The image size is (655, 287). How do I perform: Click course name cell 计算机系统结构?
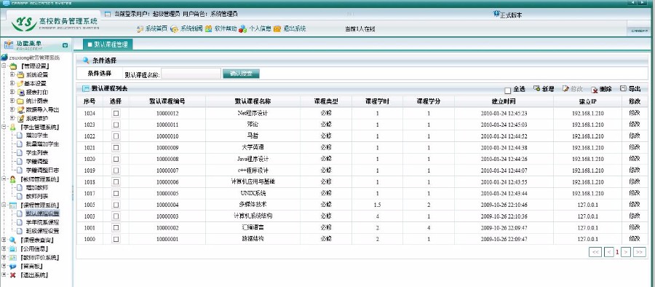(253, 216)
